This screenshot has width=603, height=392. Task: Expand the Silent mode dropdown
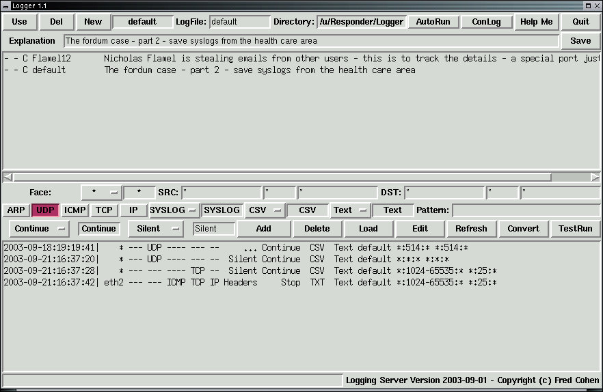155,229
